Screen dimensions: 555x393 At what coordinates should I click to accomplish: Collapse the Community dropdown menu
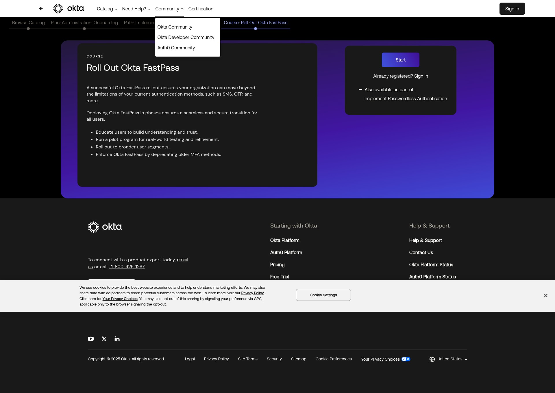click(x=169, y=9)
